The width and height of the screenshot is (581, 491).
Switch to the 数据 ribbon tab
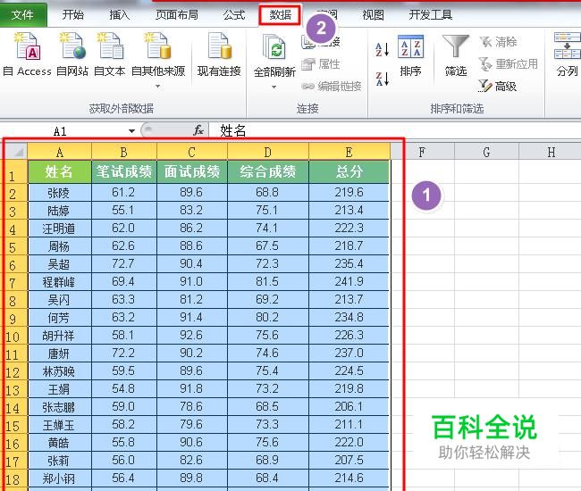tap(280, 15)
